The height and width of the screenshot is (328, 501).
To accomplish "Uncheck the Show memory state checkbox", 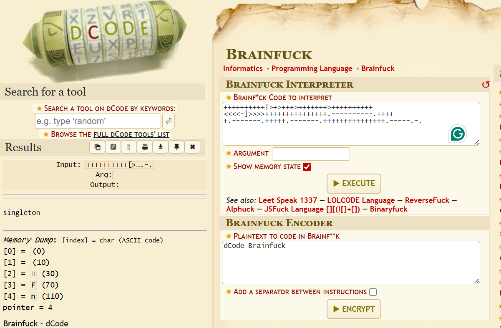I will [x=307, y=167].
